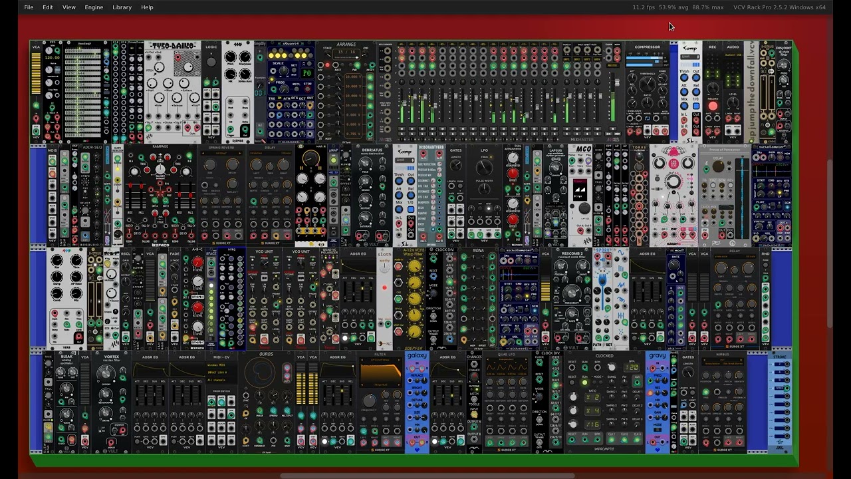Mute track -13- on MixMaster
This screenshot has width=851, height=479.
524,128
